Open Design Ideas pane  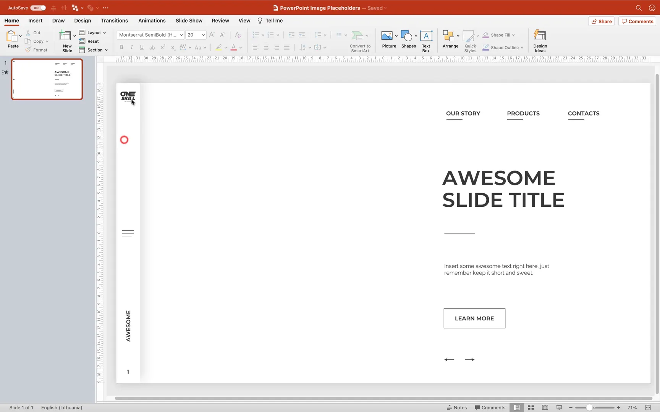click(540, 42)
